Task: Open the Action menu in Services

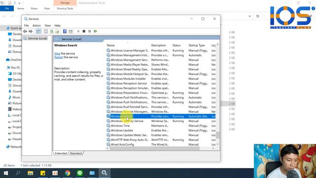Action: [37, 25]
